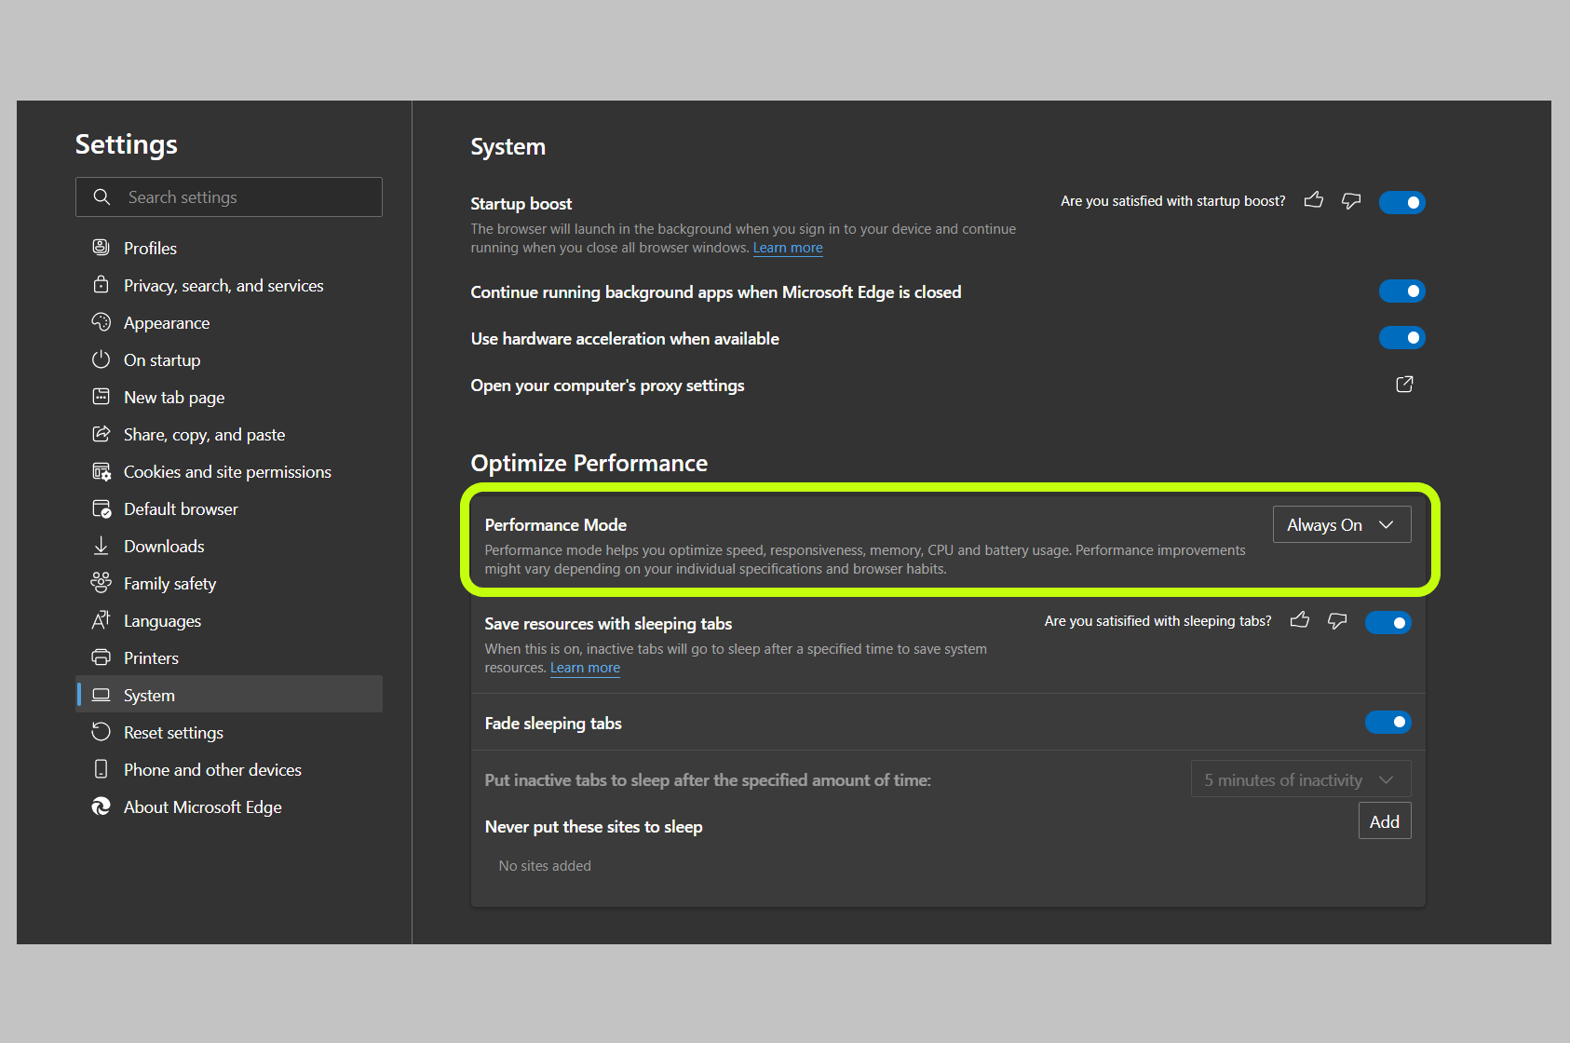Open Learn more link for sleeping tabs
The image size is (1570, 1043).
(x=585, y=668)
